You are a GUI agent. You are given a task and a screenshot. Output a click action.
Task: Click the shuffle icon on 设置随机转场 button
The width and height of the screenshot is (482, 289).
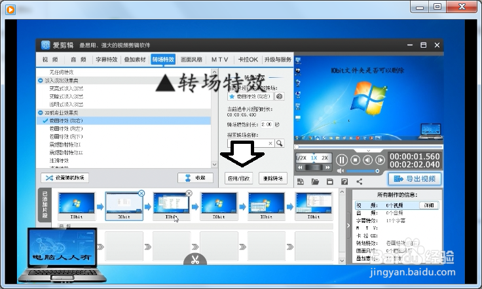pos(49,178)
